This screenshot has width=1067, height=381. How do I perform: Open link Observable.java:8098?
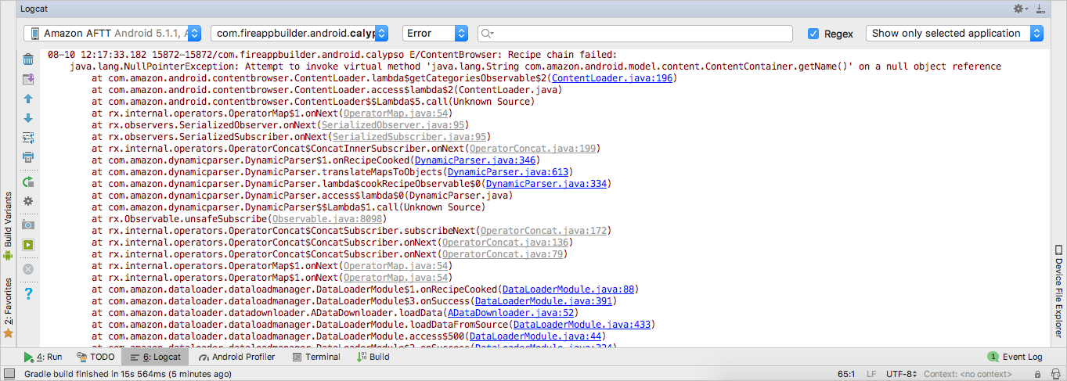point(327,219)
